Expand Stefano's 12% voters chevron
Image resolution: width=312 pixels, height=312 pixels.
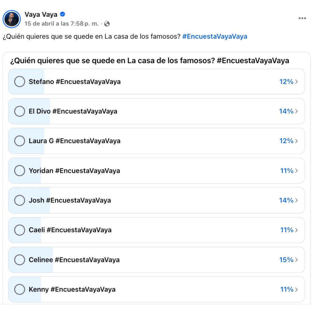click(296, 82)
